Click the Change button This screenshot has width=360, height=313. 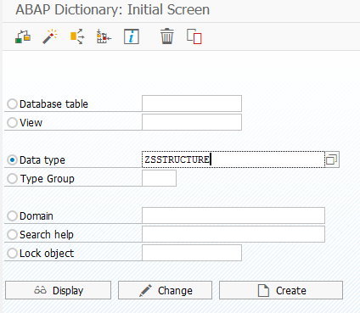pyautogui.click(x=165, y=290)
